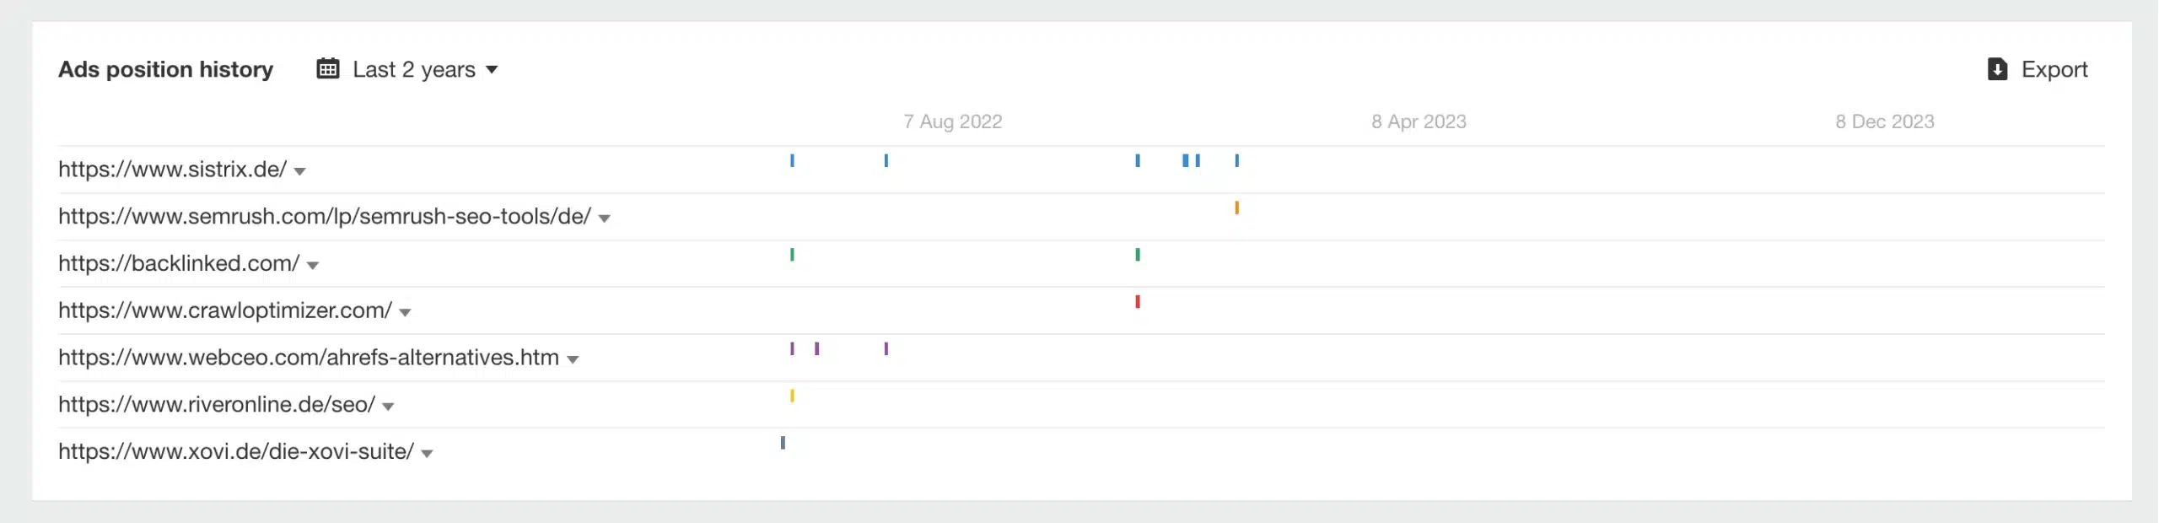Screen dimensions: 2159x523
Task: Click the last blue sistrix timeline marker
Action: click(1236, 160)
